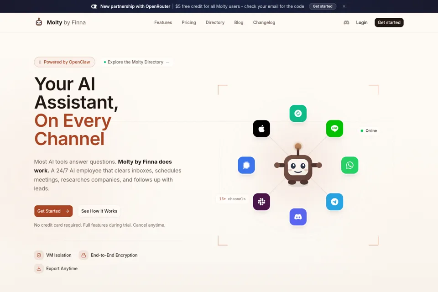Click the Export Anytime download icon
Viewport: 438px width, 292px height.
click(39, 269)
